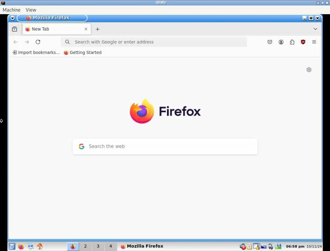Viewport: 330px width, 251px height.
Task: Open the uBlock Origin shield icon
Action: coord(303,42)
